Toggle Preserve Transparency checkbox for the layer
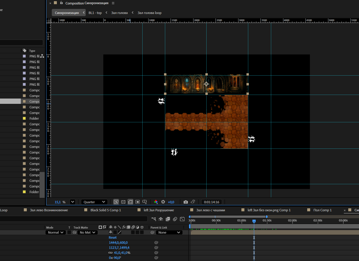Image resolution: width=359 pixels, height=261 pixels. (69, 232)
